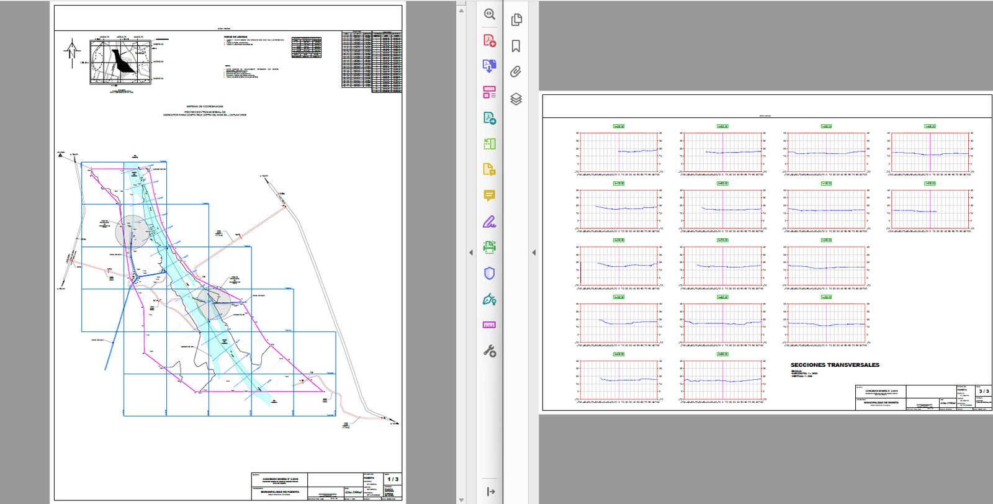Show Layers panel in right window

click(x=516, y=99)
